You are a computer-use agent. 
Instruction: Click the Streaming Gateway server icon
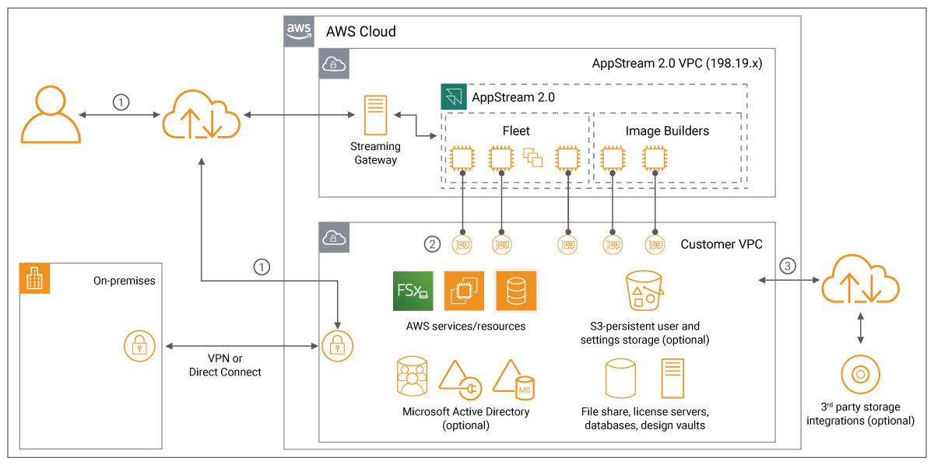[x=375, y=115]
